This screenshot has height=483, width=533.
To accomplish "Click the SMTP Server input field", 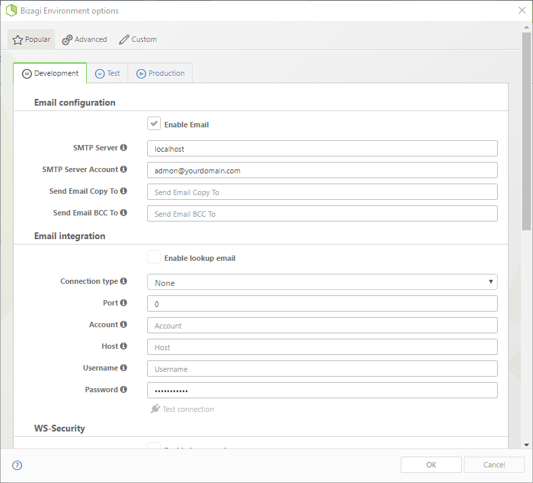I will pos(322,148).
